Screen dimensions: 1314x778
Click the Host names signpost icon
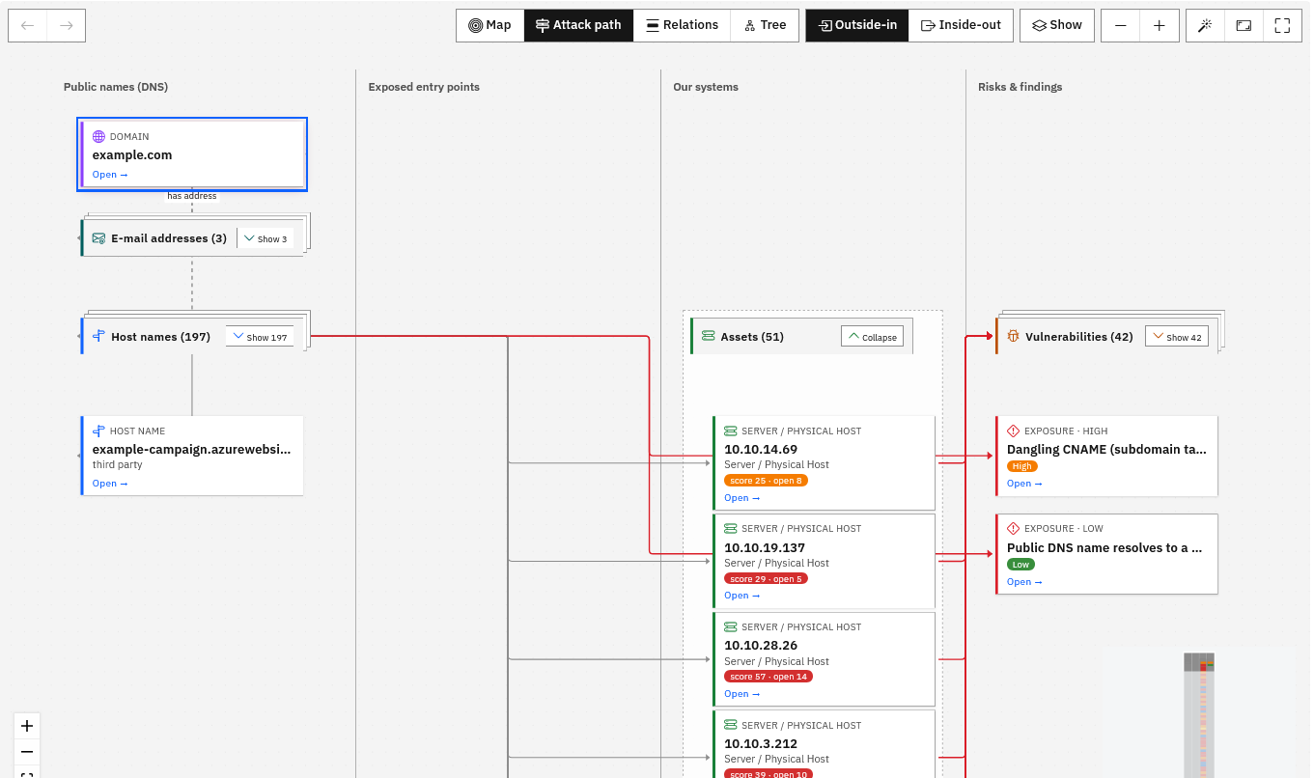(98, 337)
